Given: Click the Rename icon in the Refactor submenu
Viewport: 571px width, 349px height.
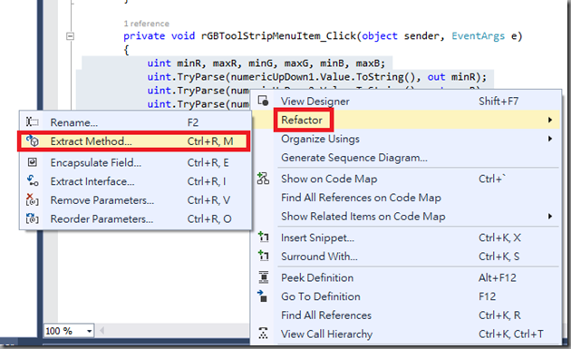Looking at the screenshot, I should (32, 122).
